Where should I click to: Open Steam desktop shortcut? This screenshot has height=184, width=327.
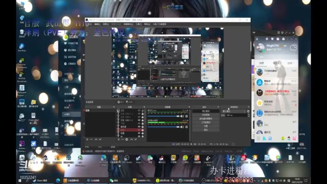(x=139, y=159)
